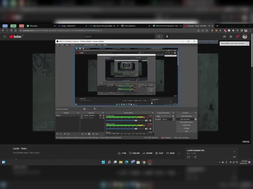Screen dimensions: 253x189
Task: Open transition properties gear in Scene Transitions
Action: (x=173, y=116)
